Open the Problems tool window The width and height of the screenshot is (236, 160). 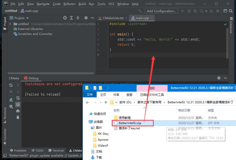click(18, 150)
